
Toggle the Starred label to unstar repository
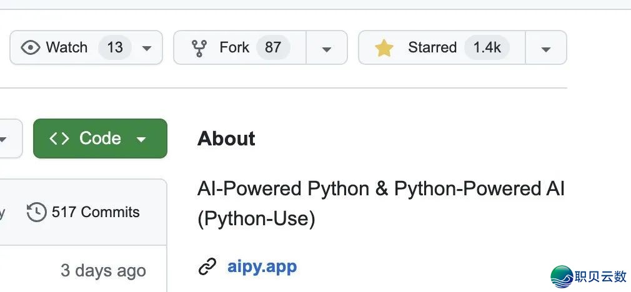[x=432, y=47]
